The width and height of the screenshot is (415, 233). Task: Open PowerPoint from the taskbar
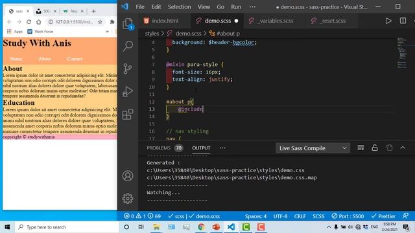[216, 227]
